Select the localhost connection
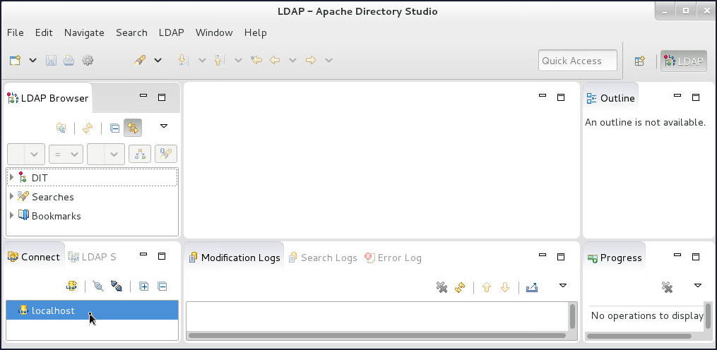717x350 pixels. point(92,310)
